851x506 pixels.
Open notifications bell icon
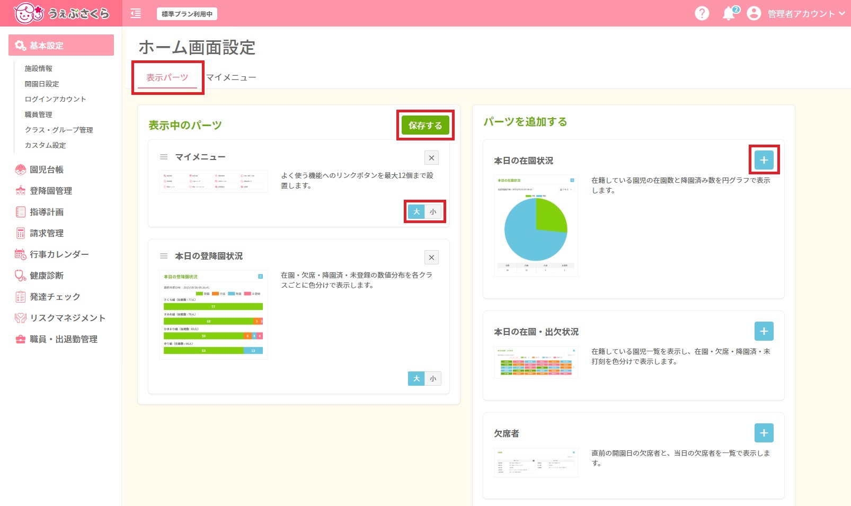[x=729, y=14]
